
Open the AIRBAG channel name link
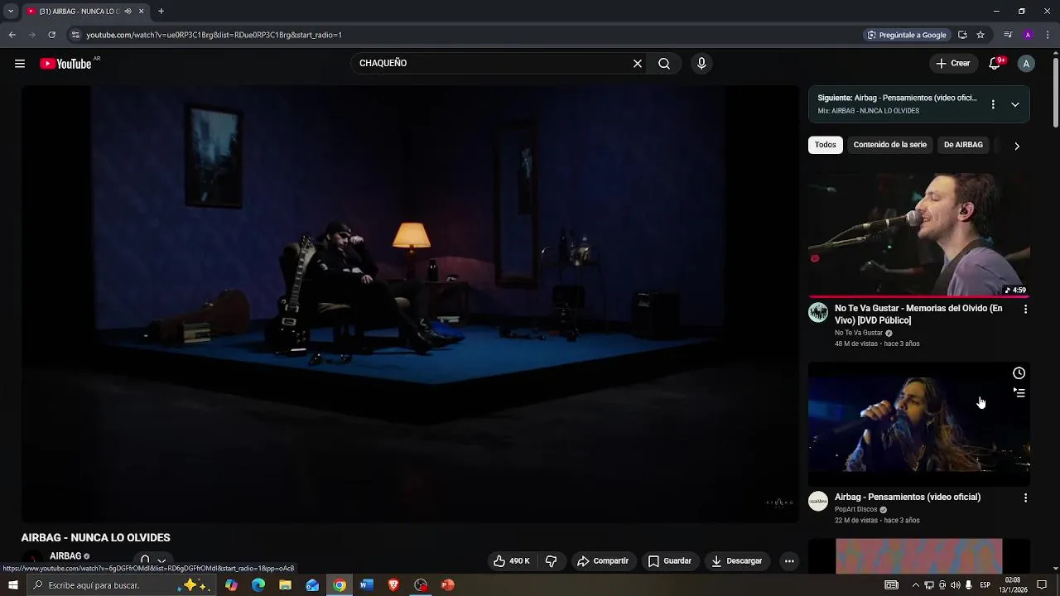click(x=65, y=556)
